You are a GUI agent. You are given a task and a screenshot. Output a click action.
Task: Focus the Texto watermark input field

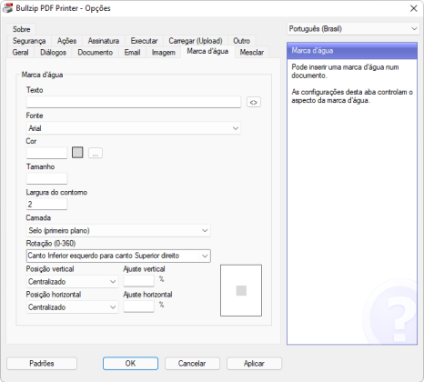coord(134,102)
